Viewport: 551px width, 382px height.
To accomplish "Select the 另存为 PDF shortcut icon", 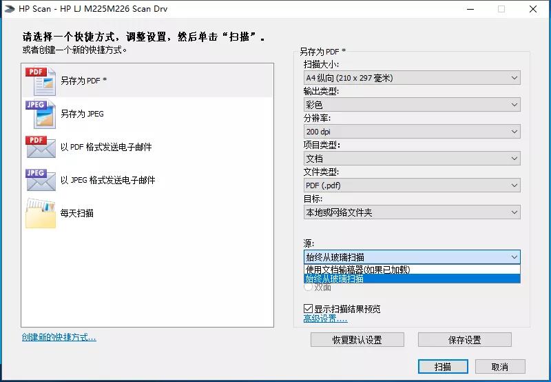I will tap(40, 81).
